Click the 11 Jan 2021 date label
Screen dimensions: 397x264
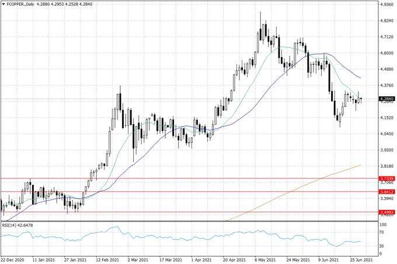click(44, 260)
